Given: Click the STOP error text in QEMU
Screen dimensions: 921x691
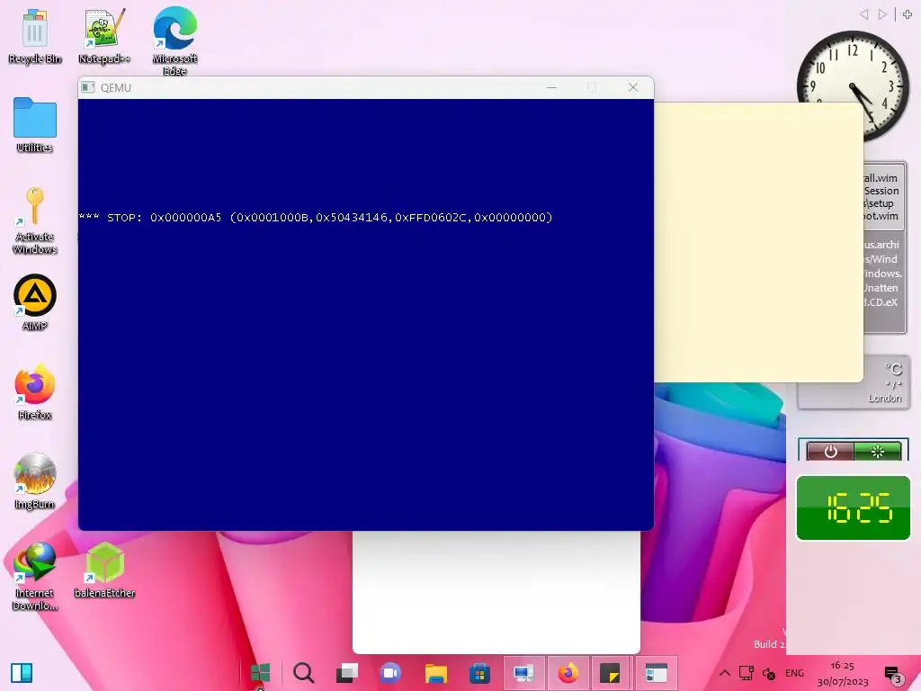Looking at the screenshot, I should [316, 218].
